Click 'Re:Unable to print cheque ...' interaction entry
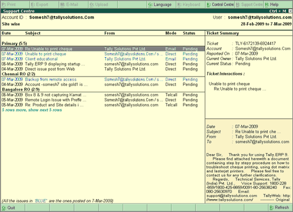 click(x=240, y=89)
